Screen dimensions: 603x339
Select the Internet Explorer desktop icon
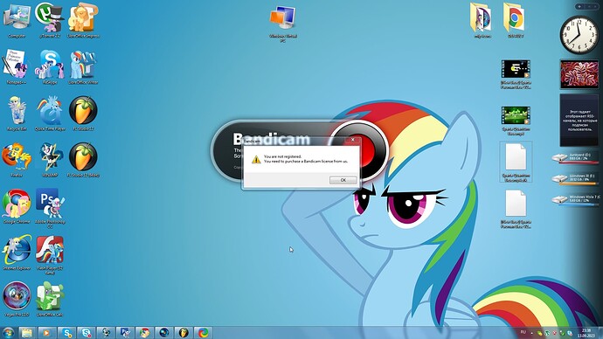[17, 253]
